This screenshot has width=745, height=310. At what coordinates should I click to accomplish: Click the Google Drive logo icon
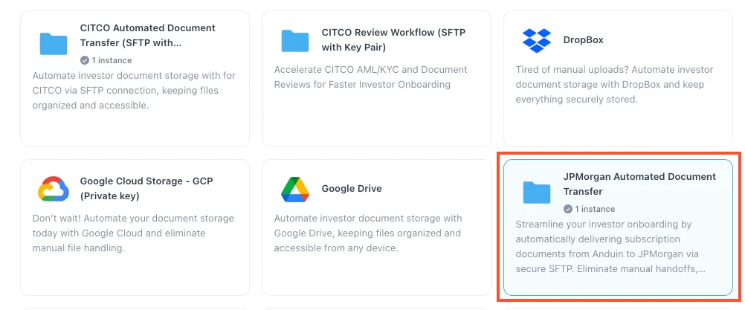[x=295, y=189]
